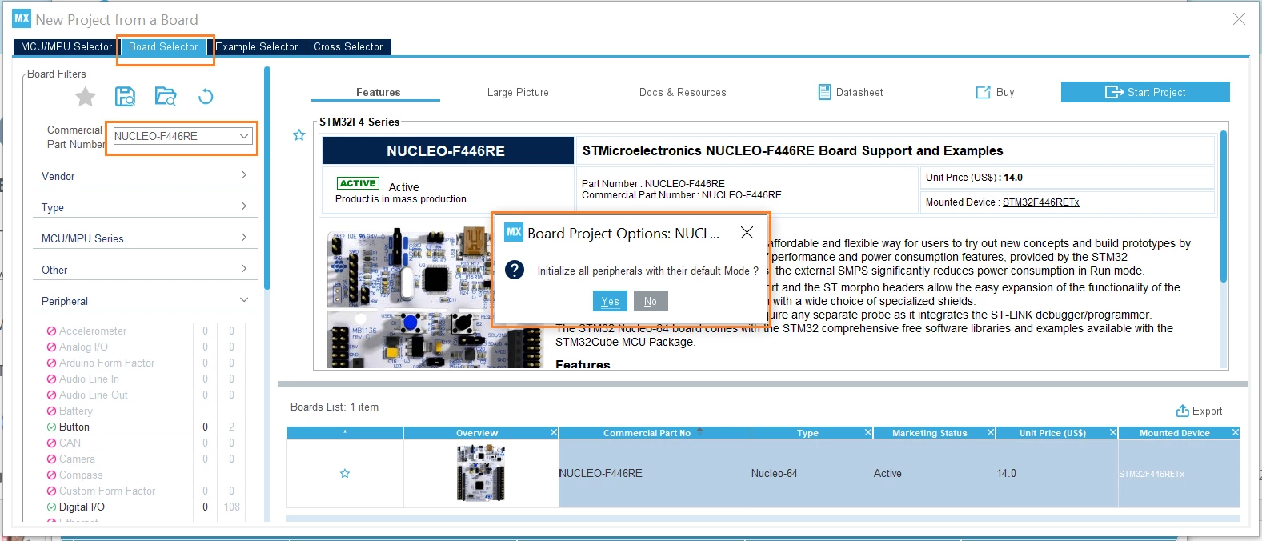This screenshot has width=1262, height=541.
Task: Select the Features tab
Action: coord(378,93)
